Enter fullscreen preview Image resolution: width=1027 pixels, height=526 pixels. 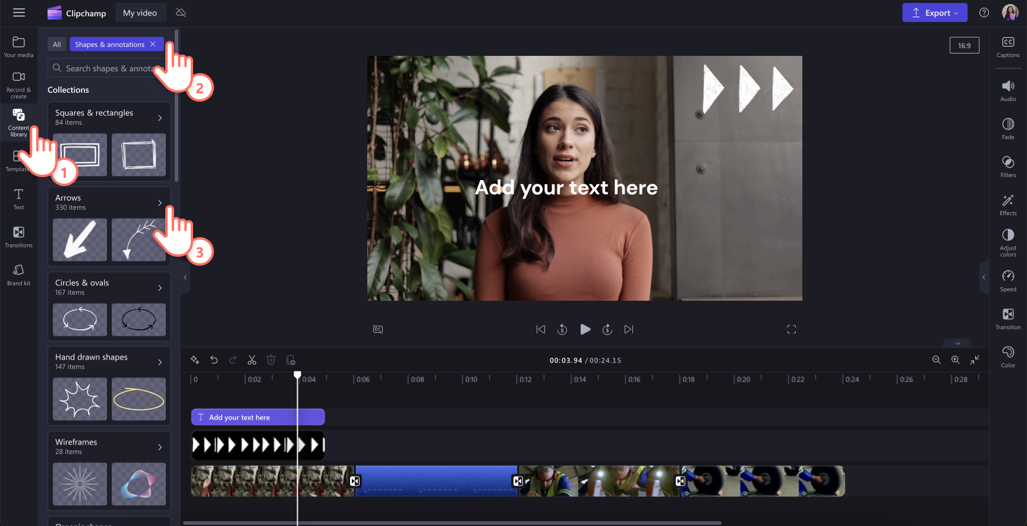click(792, 329)
